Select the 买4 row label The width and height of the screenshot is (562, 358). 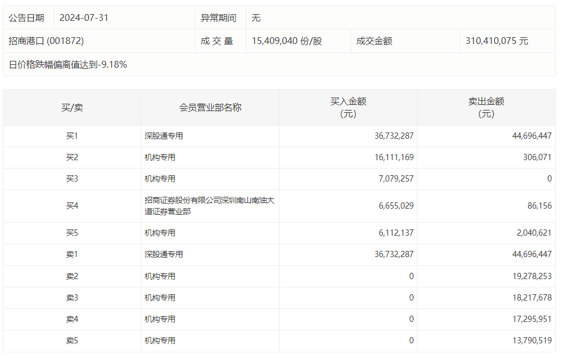(72, 206)
